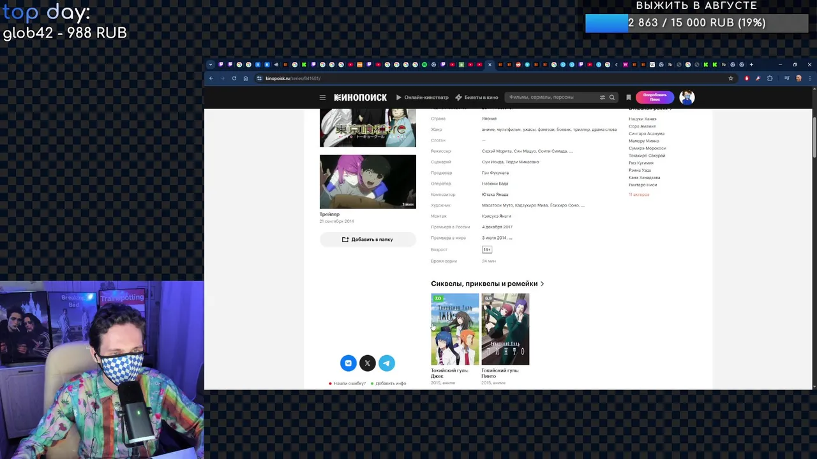Viewport: 817px width, 459px height.
Task: Click the Трейлер title link
Action: pos(329,214)
